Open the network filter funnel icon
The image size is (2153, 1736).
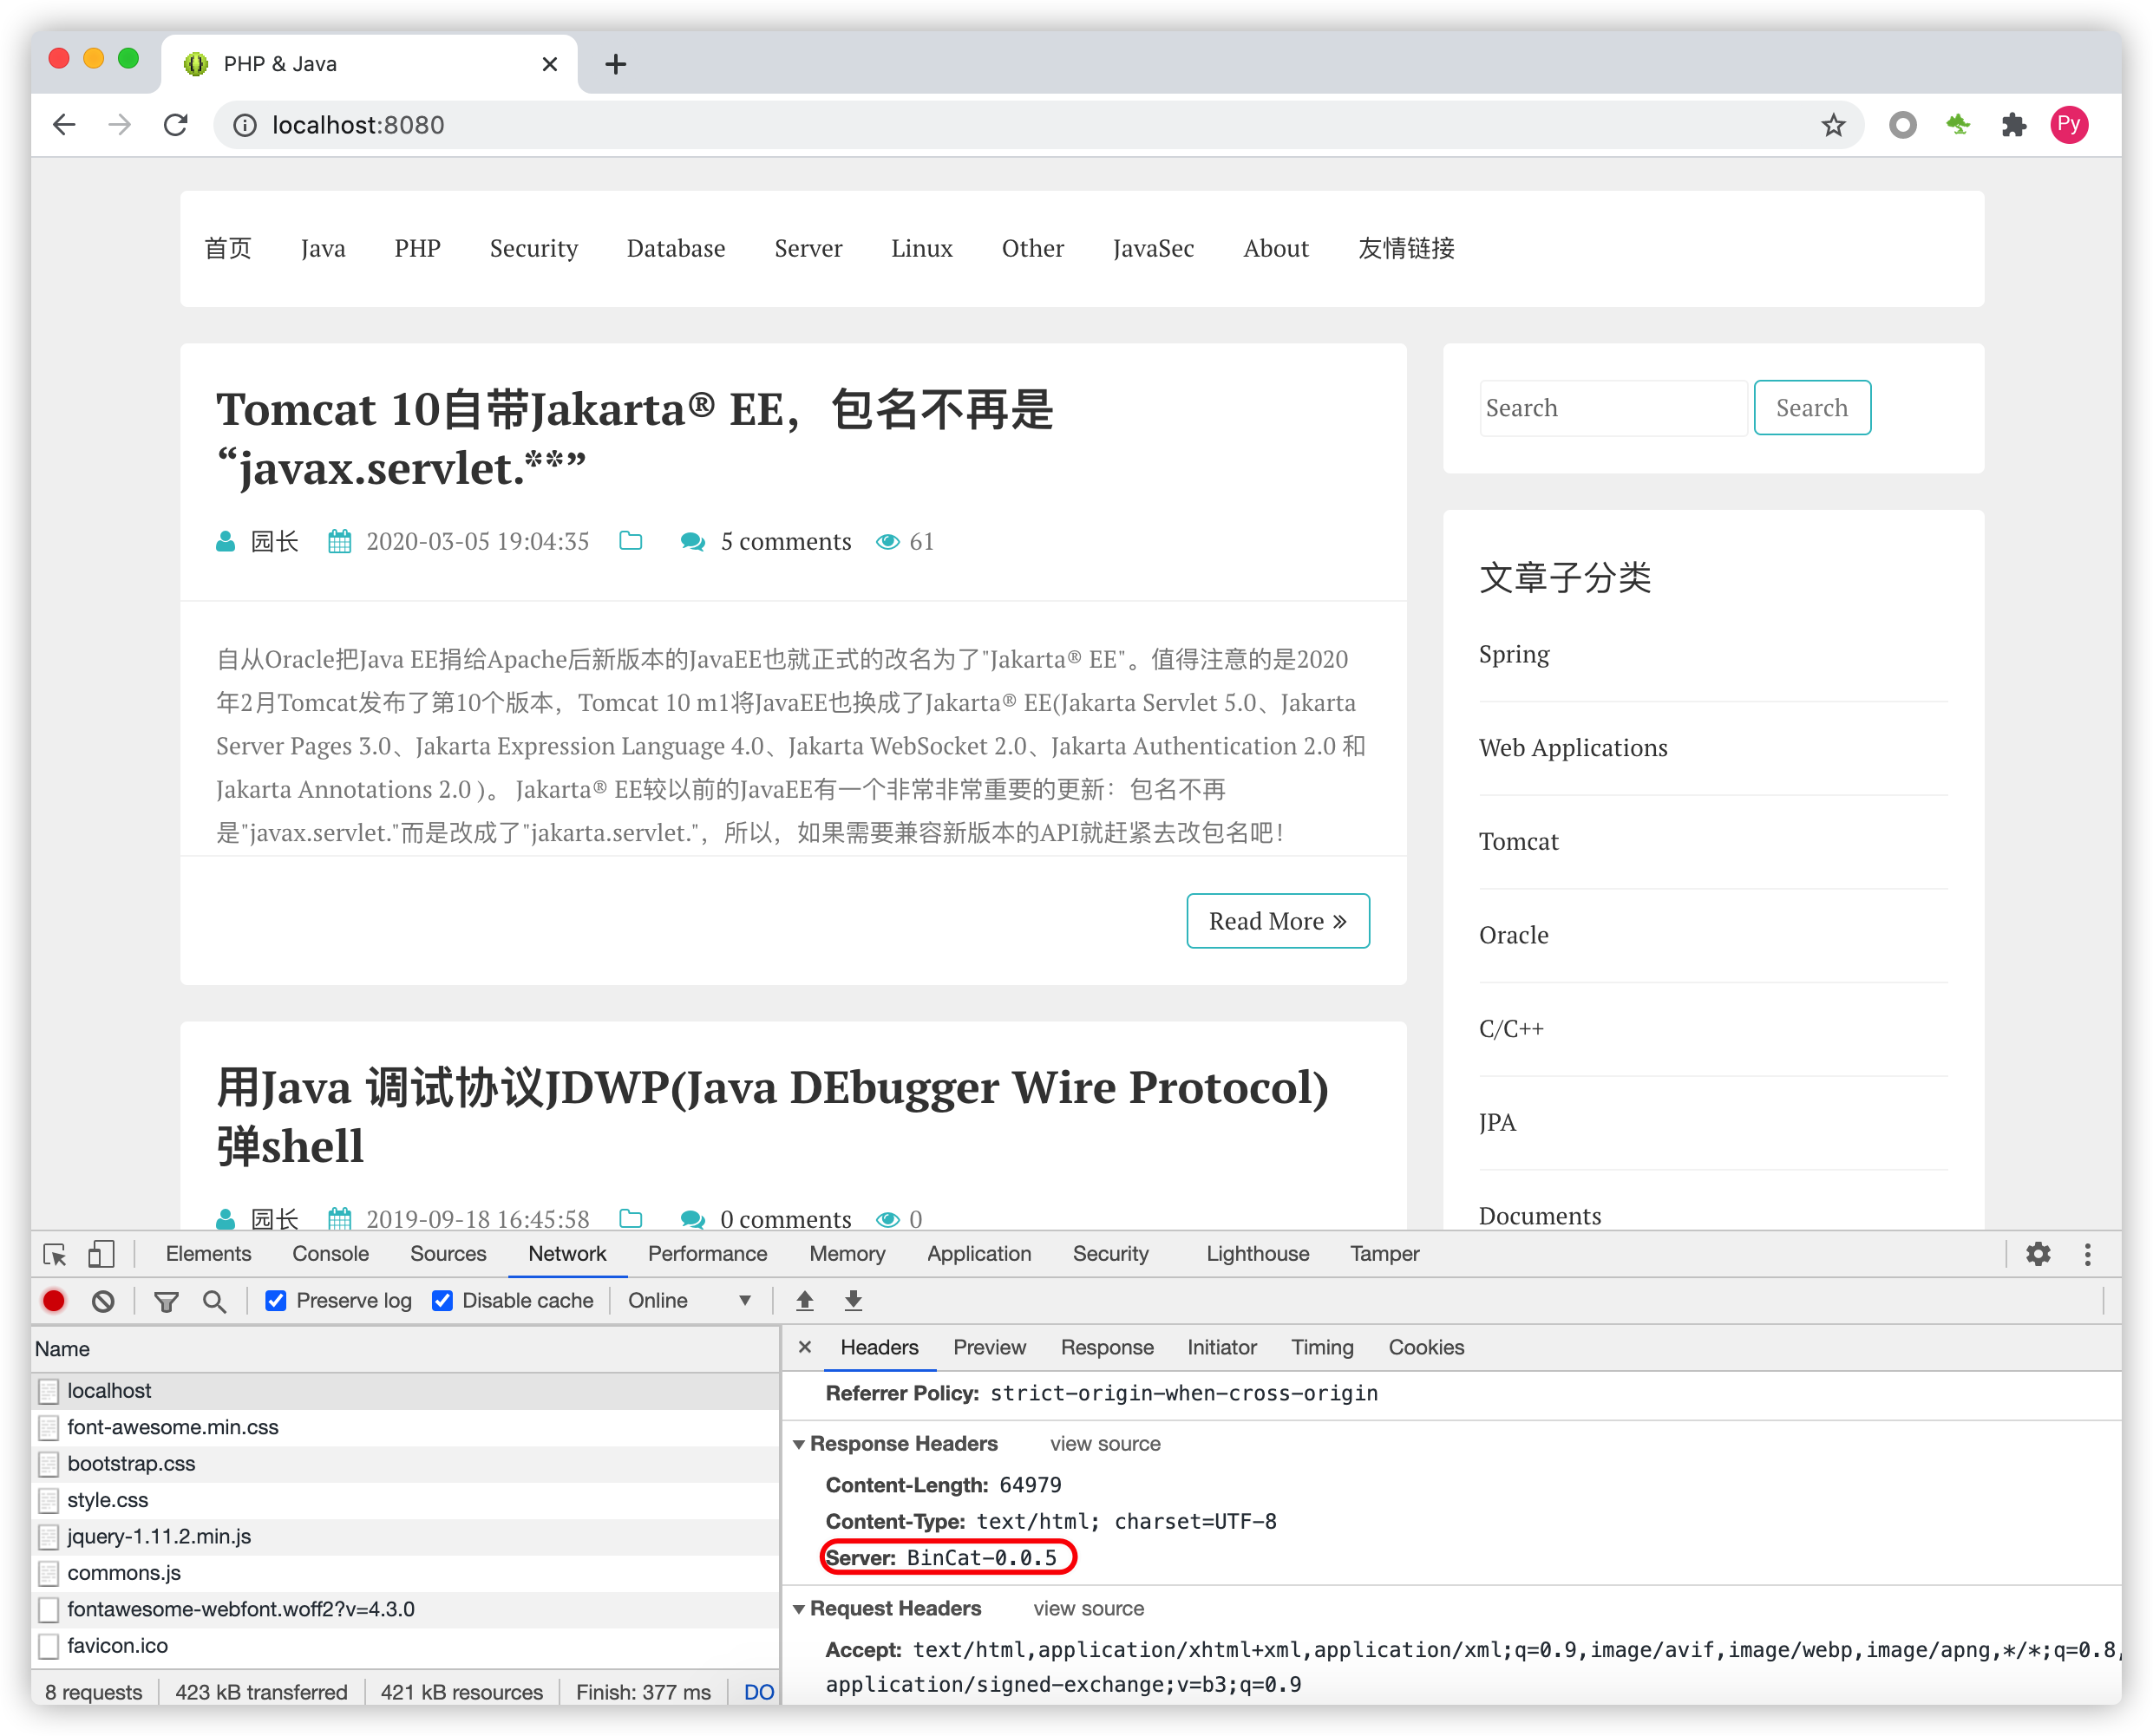(x=166, y=1300)
